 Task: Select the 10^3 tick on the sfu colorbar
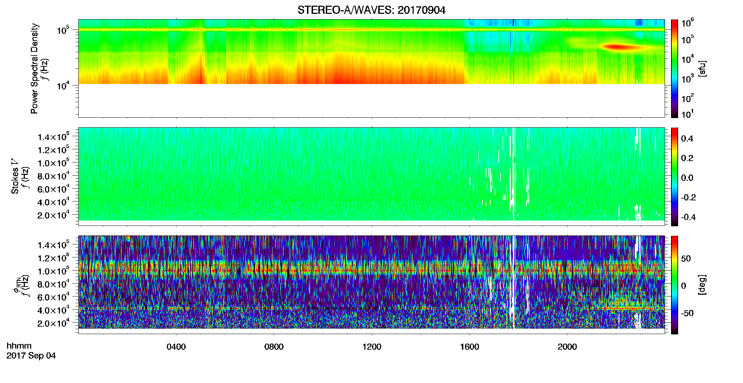pos(688,79)
